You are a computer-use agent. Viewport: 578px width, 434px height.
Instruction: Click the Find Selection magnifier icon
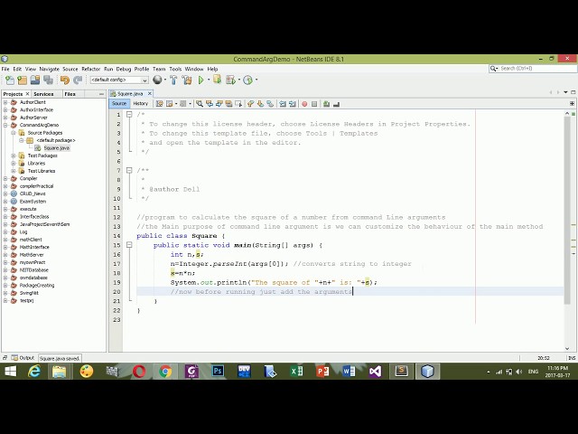[x=200, y=104]
